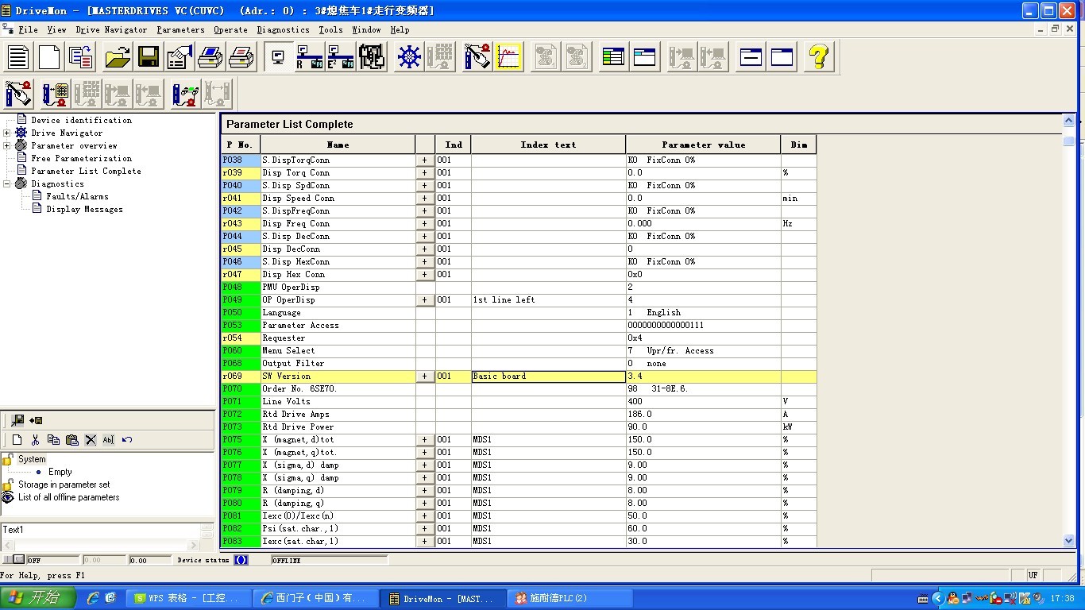Click the paste clipboard icon in lower-left panel

tap(71, 440)
